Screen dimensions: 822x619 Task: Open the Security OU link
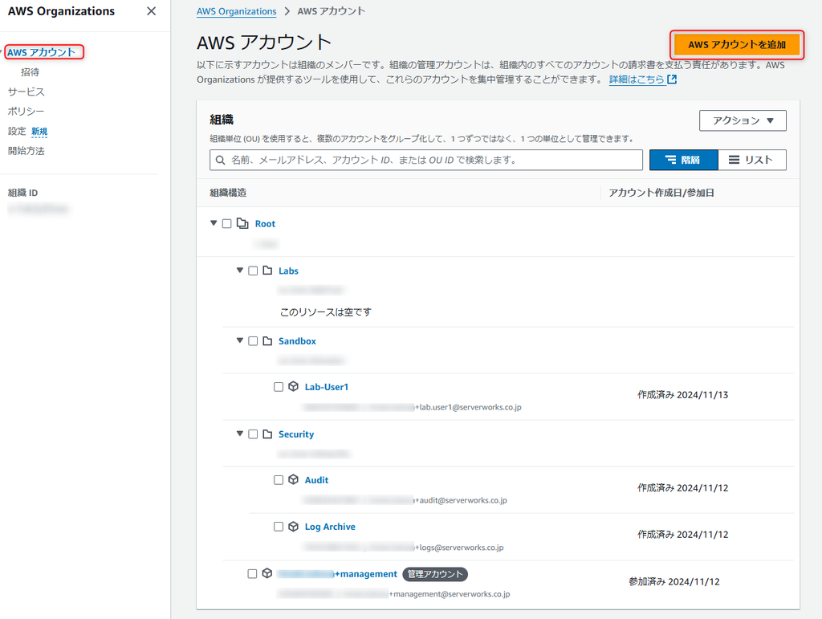296,434
